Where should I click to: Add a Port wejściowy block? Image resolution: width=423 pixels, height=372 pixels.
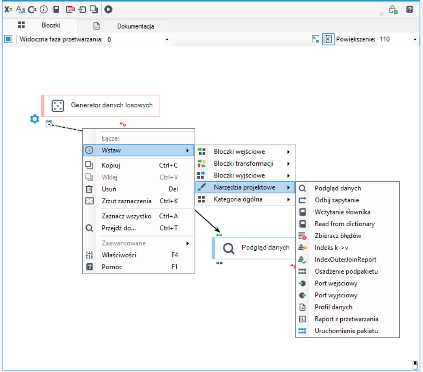pyautogui.click(x=348, y=283)
